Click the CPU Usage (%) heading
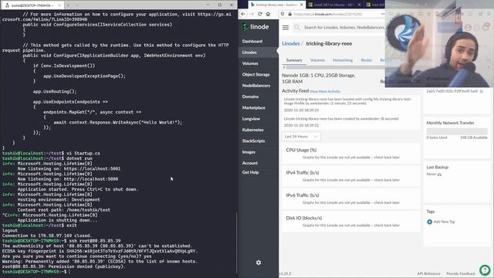 click(301, 150)
